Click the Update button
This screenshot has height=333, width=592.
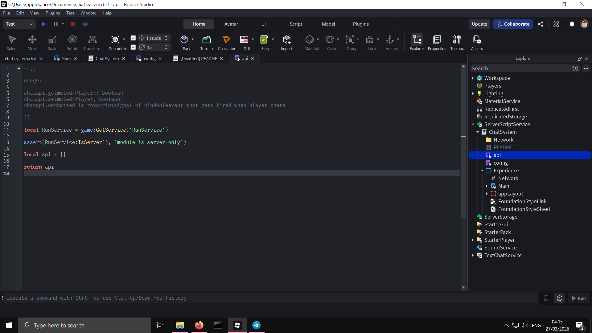click(x=479, y=24)
